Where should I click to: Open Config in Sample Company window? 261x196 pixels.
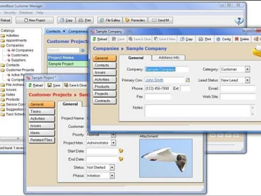[223, 39]
